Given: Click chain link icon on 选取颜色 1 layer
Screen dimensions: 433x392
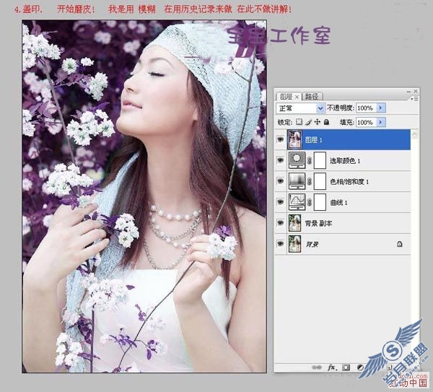Looking at the screenshot, I should pyautogui.click(x=310, y=160).
